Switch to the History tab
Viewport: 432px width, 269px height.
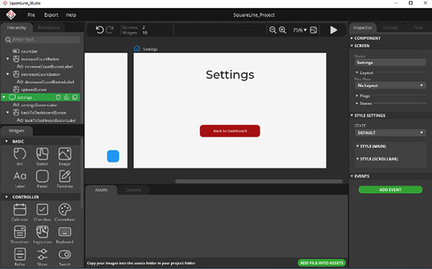tap(390, 27)
